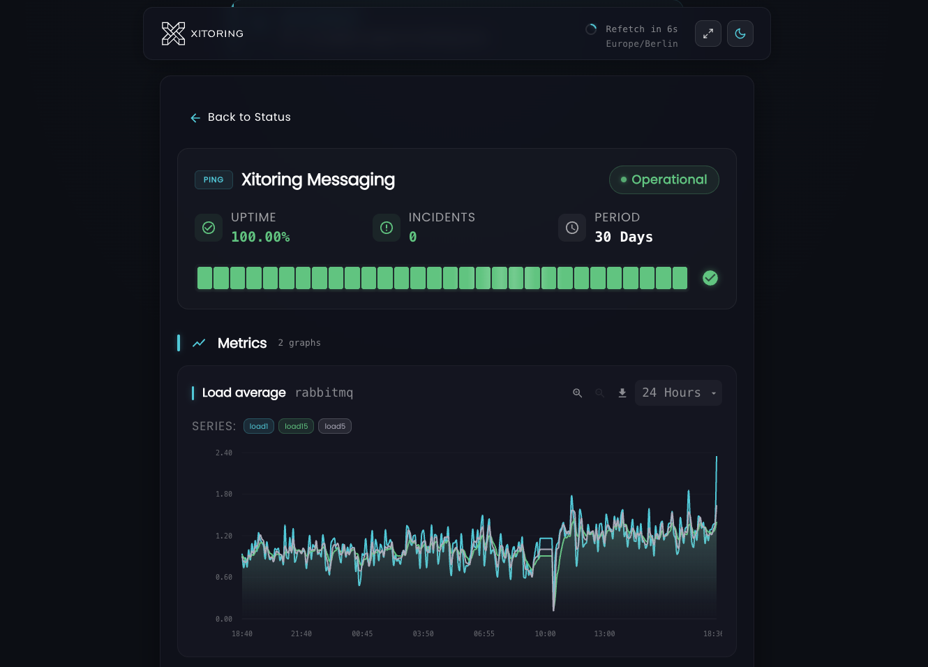The width and height of the screenshot is (928, 667).
Task: Select the first day block in uptime bar
Action: (x=204, y=278)
